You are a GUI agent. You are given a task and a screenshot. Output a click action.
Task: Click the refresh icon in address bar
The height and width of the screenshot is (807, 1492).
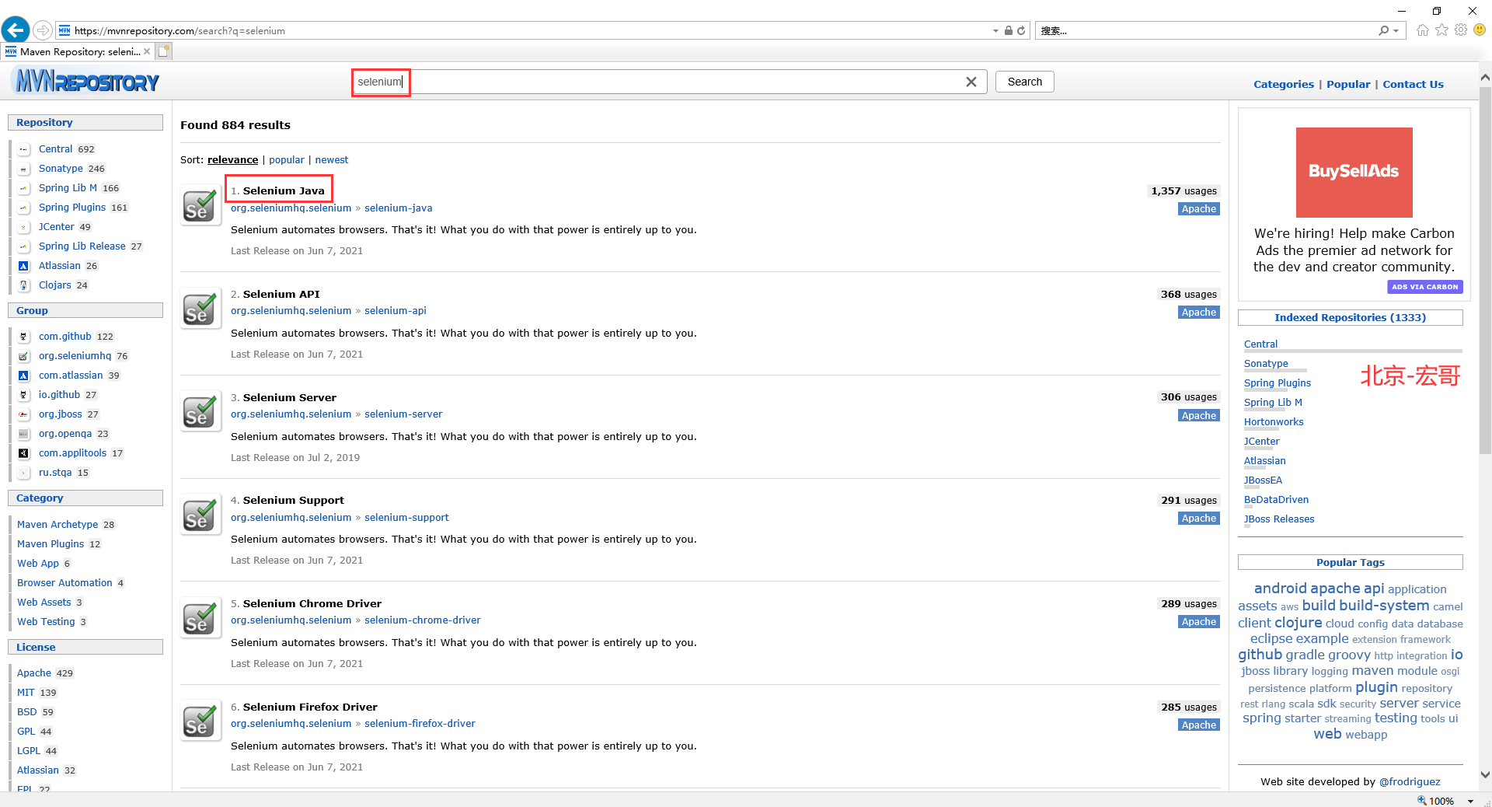tap(1021, 30)
